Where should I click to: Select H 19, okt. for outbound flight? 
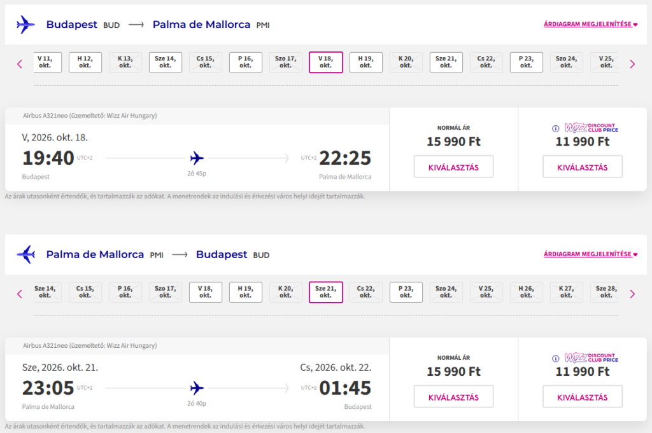(x=365, y=62)
